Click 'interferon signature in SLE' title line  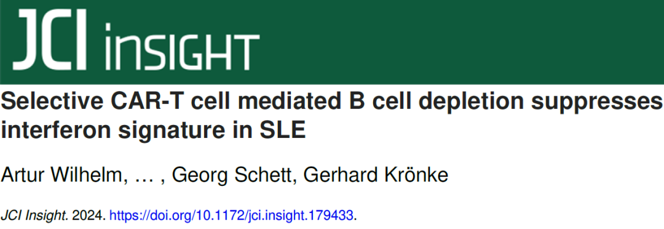(x=153, y=130)
